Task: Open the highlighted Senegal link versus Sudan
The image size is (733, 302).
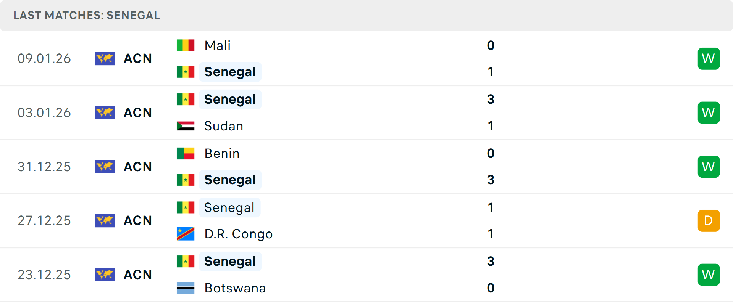Action: click(230, 99)
